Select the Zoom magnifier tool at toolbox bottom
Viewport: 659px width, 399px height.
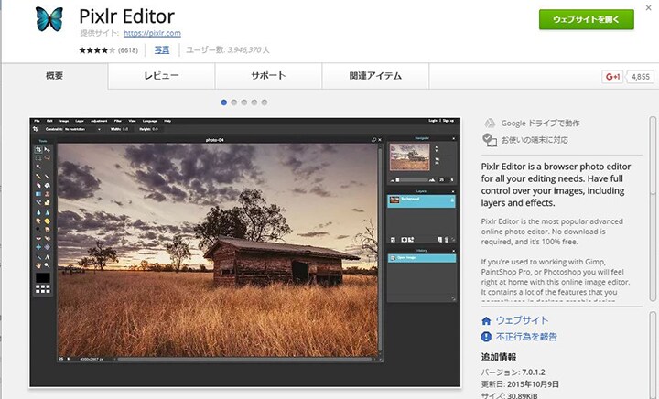click(x=47, y=265)
